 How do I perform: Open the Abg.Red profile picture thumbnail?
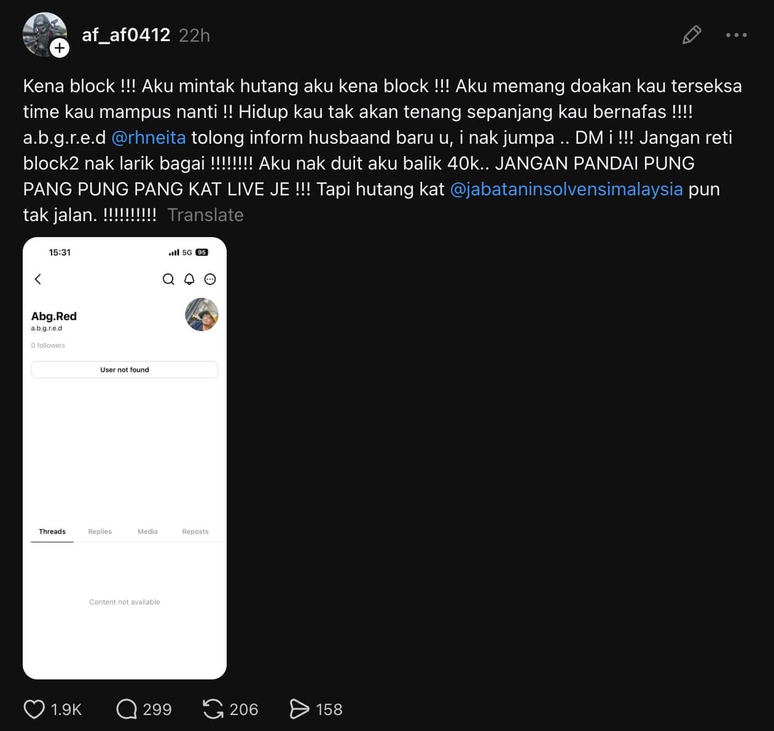click(x=201, y=315)
